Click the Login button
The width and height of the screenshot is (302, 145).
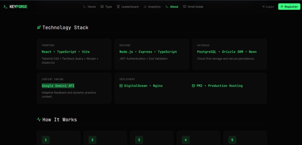point(268,6)
